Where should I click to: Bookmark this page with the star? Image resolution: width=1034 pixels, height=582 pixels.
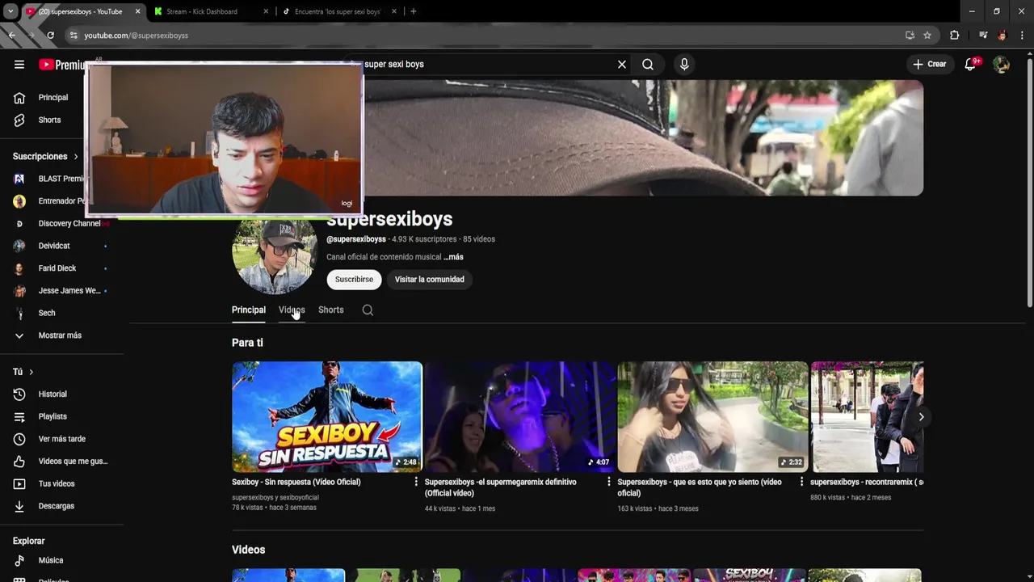[x=927, y=36]
